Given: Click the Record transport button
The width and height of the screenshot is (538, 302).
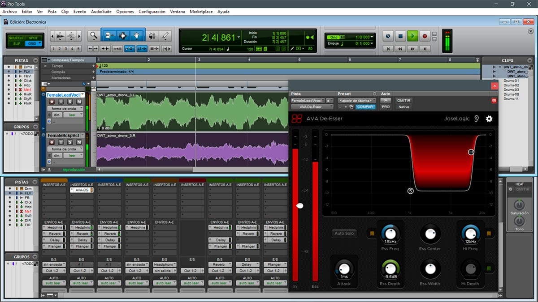Looking at the screenshot, I should pos(425,36).
